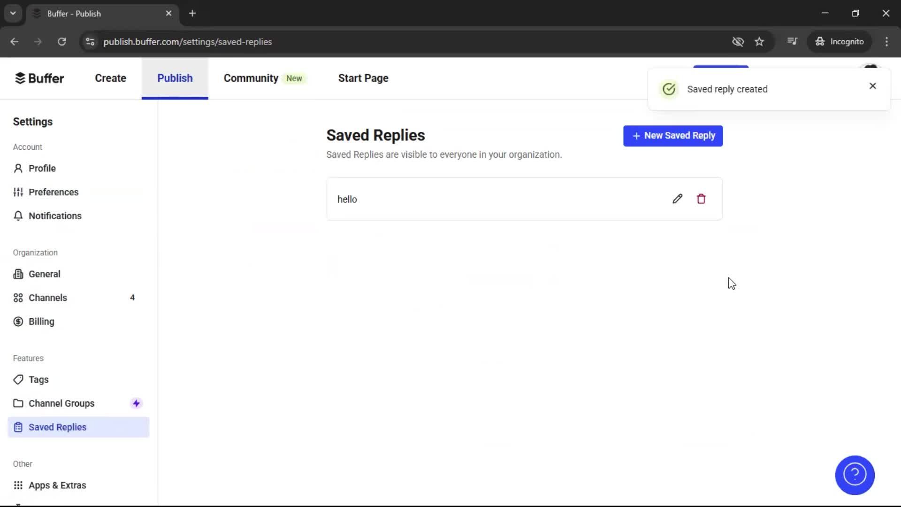Click the Notifications bell icon in sidebar
Viewport: 901px width, 507px height.
(x=18, y=215)
